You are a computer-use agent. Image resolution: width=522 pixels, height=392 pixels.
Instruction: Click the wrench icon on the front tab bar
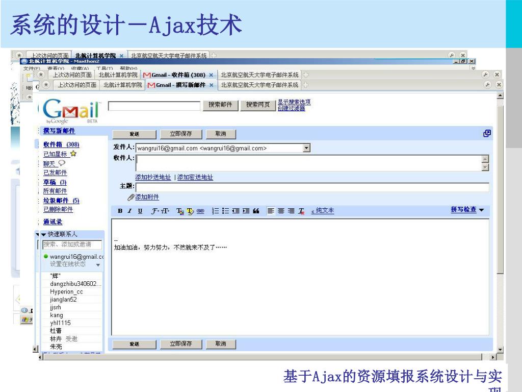pos(487,85)
